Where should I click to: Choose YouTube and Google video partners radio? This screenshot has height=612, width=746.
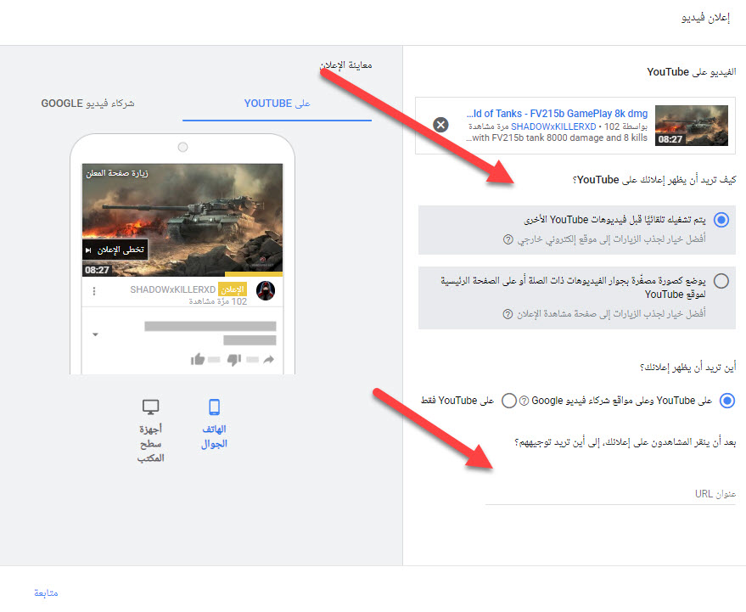[x=727, y=401]
